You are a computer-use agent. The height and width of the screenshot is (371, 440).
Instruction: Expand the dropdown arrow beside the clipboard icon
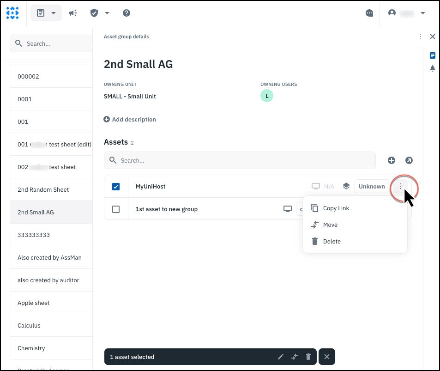click(x=54, y=13)
